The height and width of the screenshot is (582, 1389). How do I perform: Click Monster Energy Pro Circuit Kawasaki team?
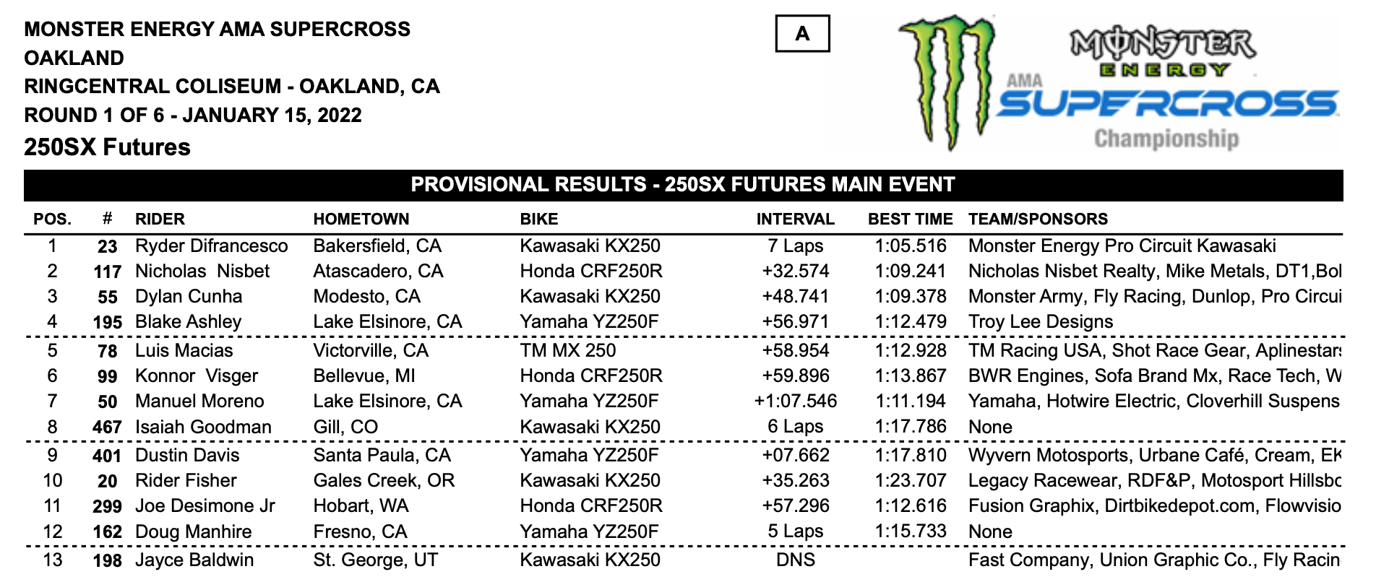(1122, 246)
